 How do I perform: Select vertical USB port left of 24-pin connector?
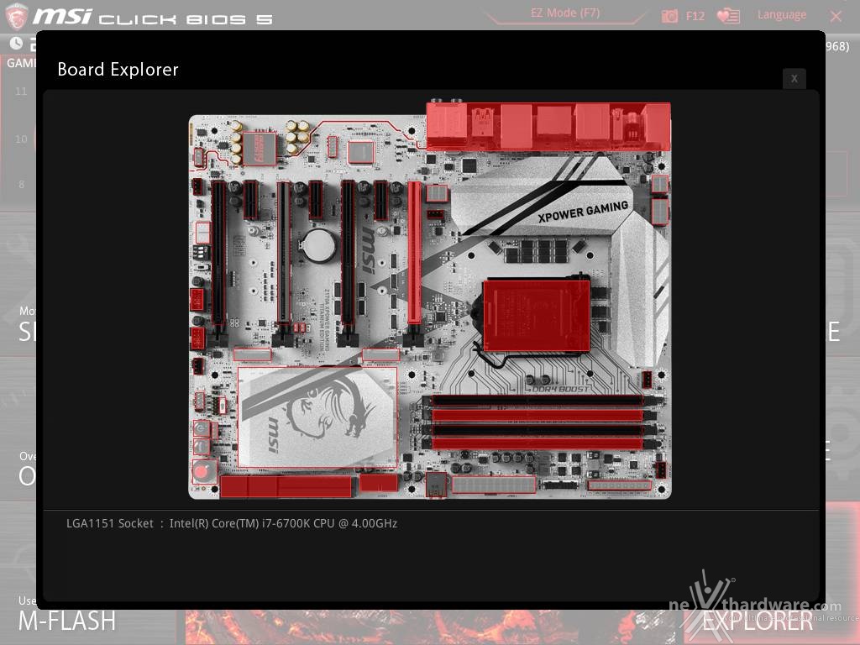[436, 485]
